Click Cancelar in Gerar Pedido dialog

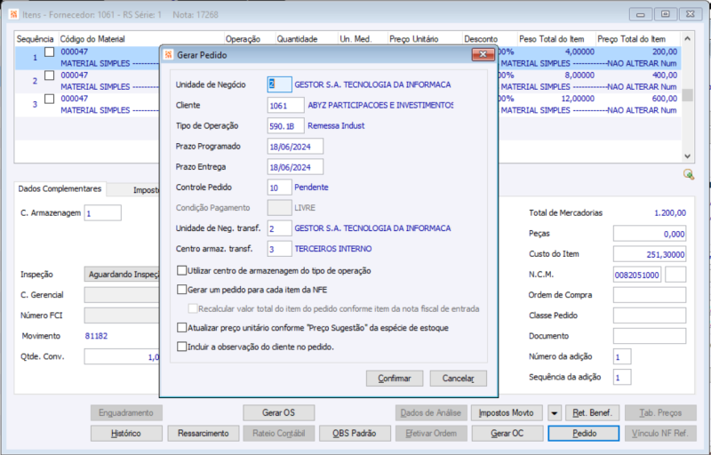coord(458,379)
